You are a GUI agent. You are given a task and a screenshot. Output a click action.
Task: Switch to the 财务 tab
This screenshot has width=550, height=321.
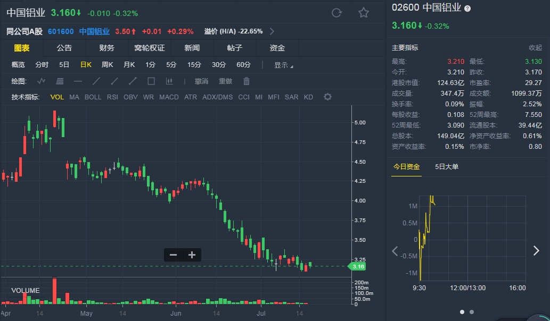[106, 48]
